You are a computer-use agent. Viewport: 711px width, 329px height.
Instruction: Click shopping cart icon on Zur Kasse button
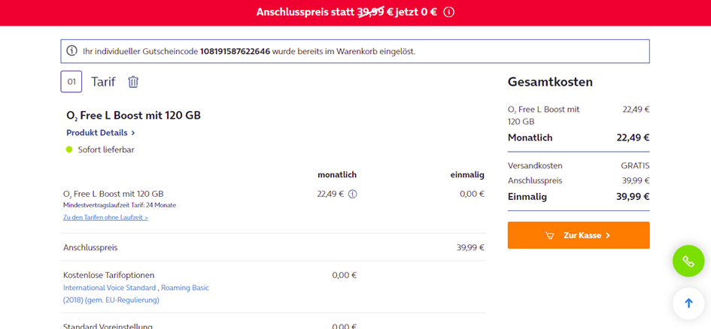[x=550, y=235]
